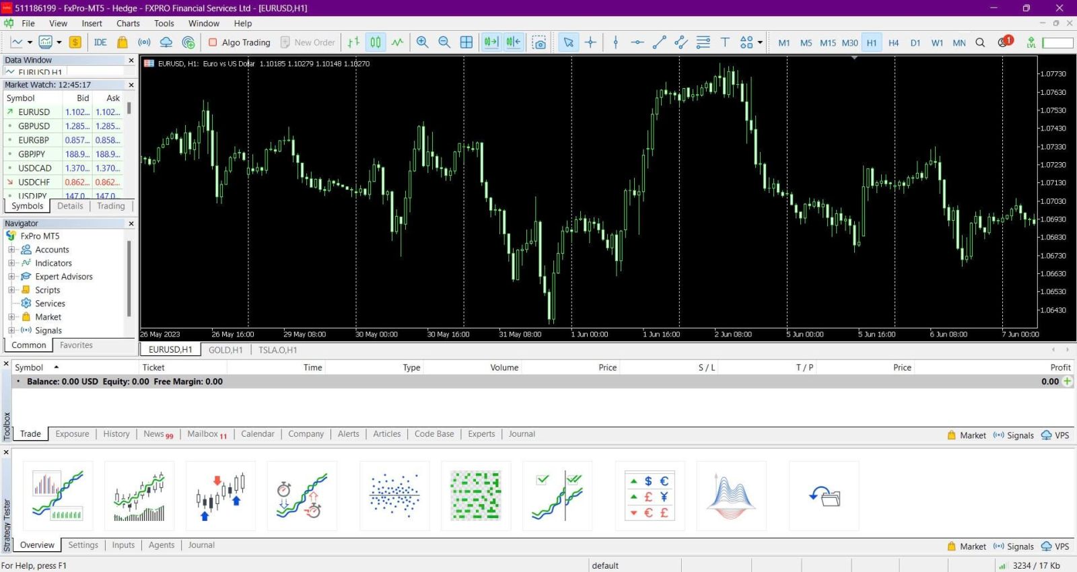This screenshot has width=1077, height=572.
Task: Select the H4 timeframe button
Action: [x=893, y=42]
